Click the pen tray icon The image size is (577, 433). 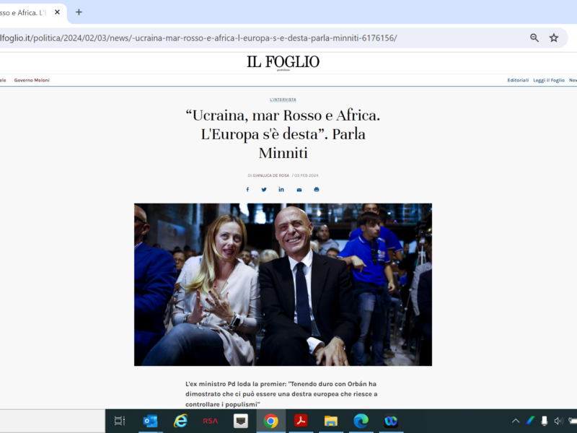click(530, 421)
